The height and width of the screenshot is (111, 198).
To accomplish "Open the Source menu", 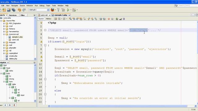I will pyautogui.click(x=22, y=6).
